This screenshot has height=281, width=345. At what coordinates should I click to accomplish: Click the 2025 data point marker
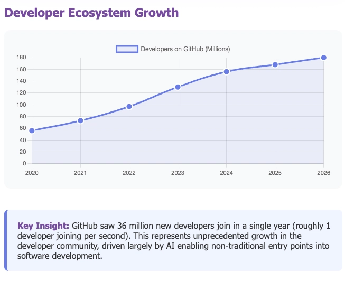(x=275, y=64)
